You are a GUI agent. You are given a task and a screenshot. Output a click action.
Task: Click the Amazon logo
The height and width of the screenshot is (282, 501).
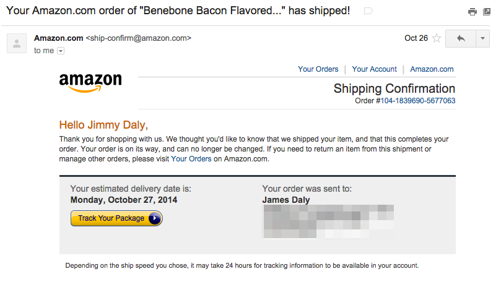pyautogui.click(x=90, y=82)
